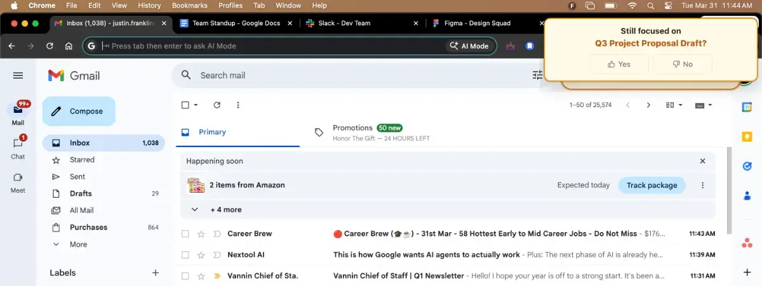
Task: Star the Career Brew email
Action: point(201,234)
